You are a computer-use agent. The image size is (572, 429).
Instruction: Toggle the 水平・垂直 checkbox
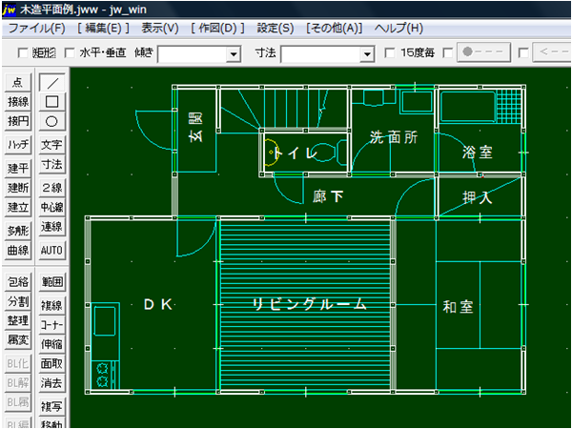70,53
